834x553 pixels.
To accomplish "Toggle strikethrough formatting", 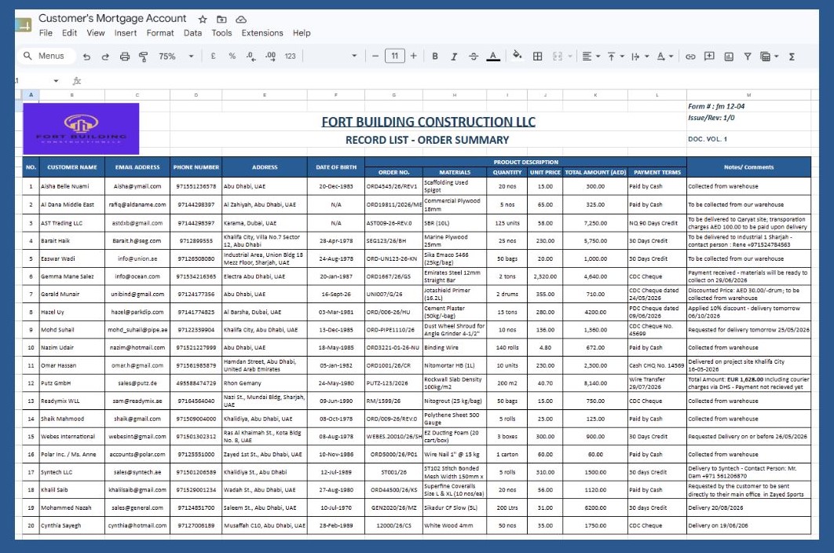I will tap(474, 57).
